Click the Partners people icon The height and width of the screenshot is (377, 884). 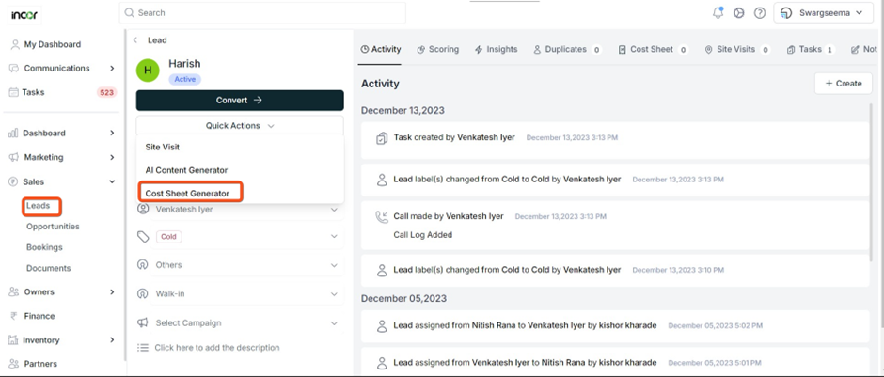pyautogui.click(x=14, y=364)
